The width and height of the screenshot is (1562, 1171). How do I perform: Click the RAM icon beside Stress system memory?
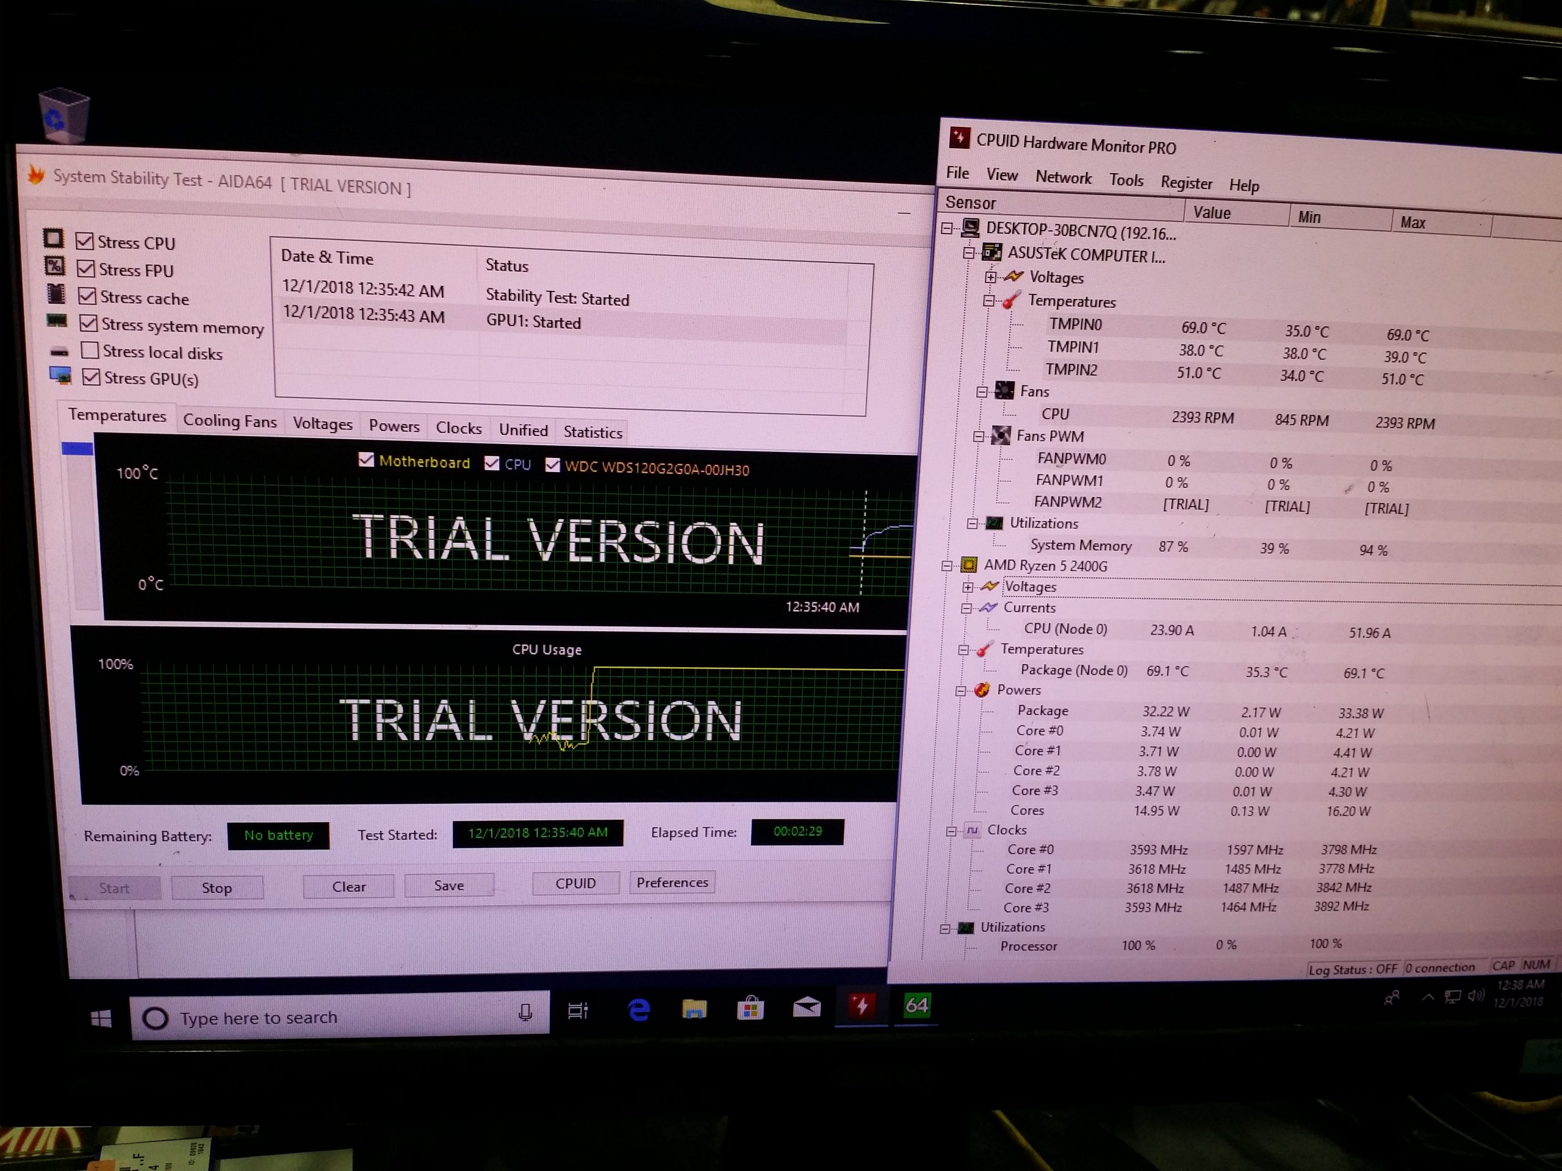[57, 321]
